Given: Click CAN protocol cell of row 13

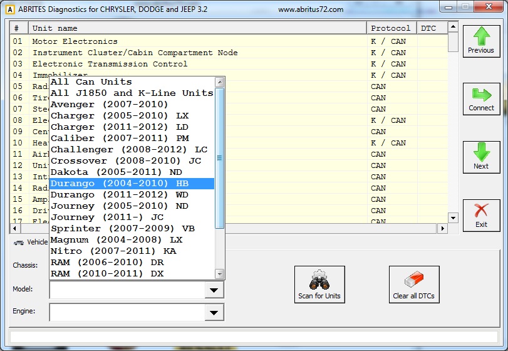Looking at the screenshot, I should (378, 177).
